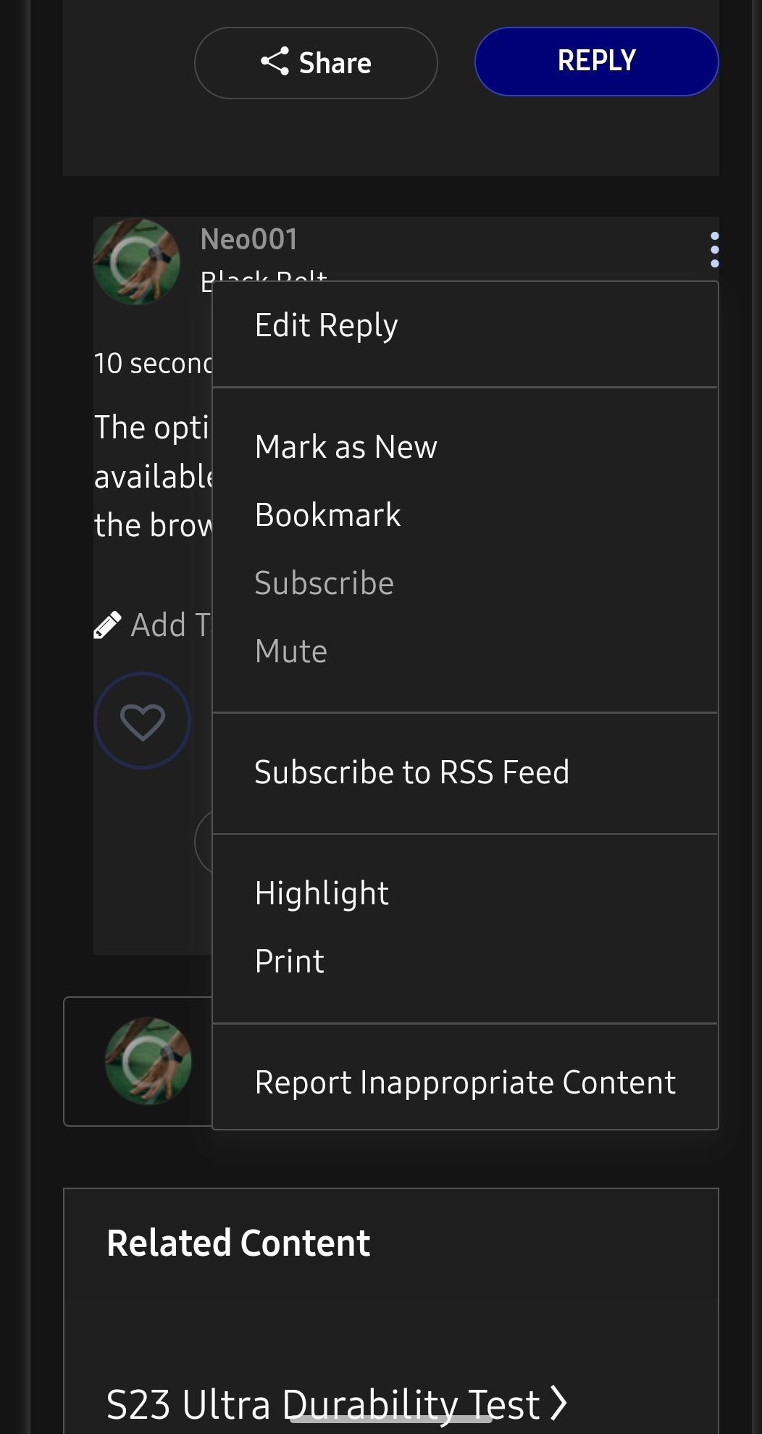Screen dimensions: 762x1434
Task: Choose Mark as New option
Action: point(346,447)
